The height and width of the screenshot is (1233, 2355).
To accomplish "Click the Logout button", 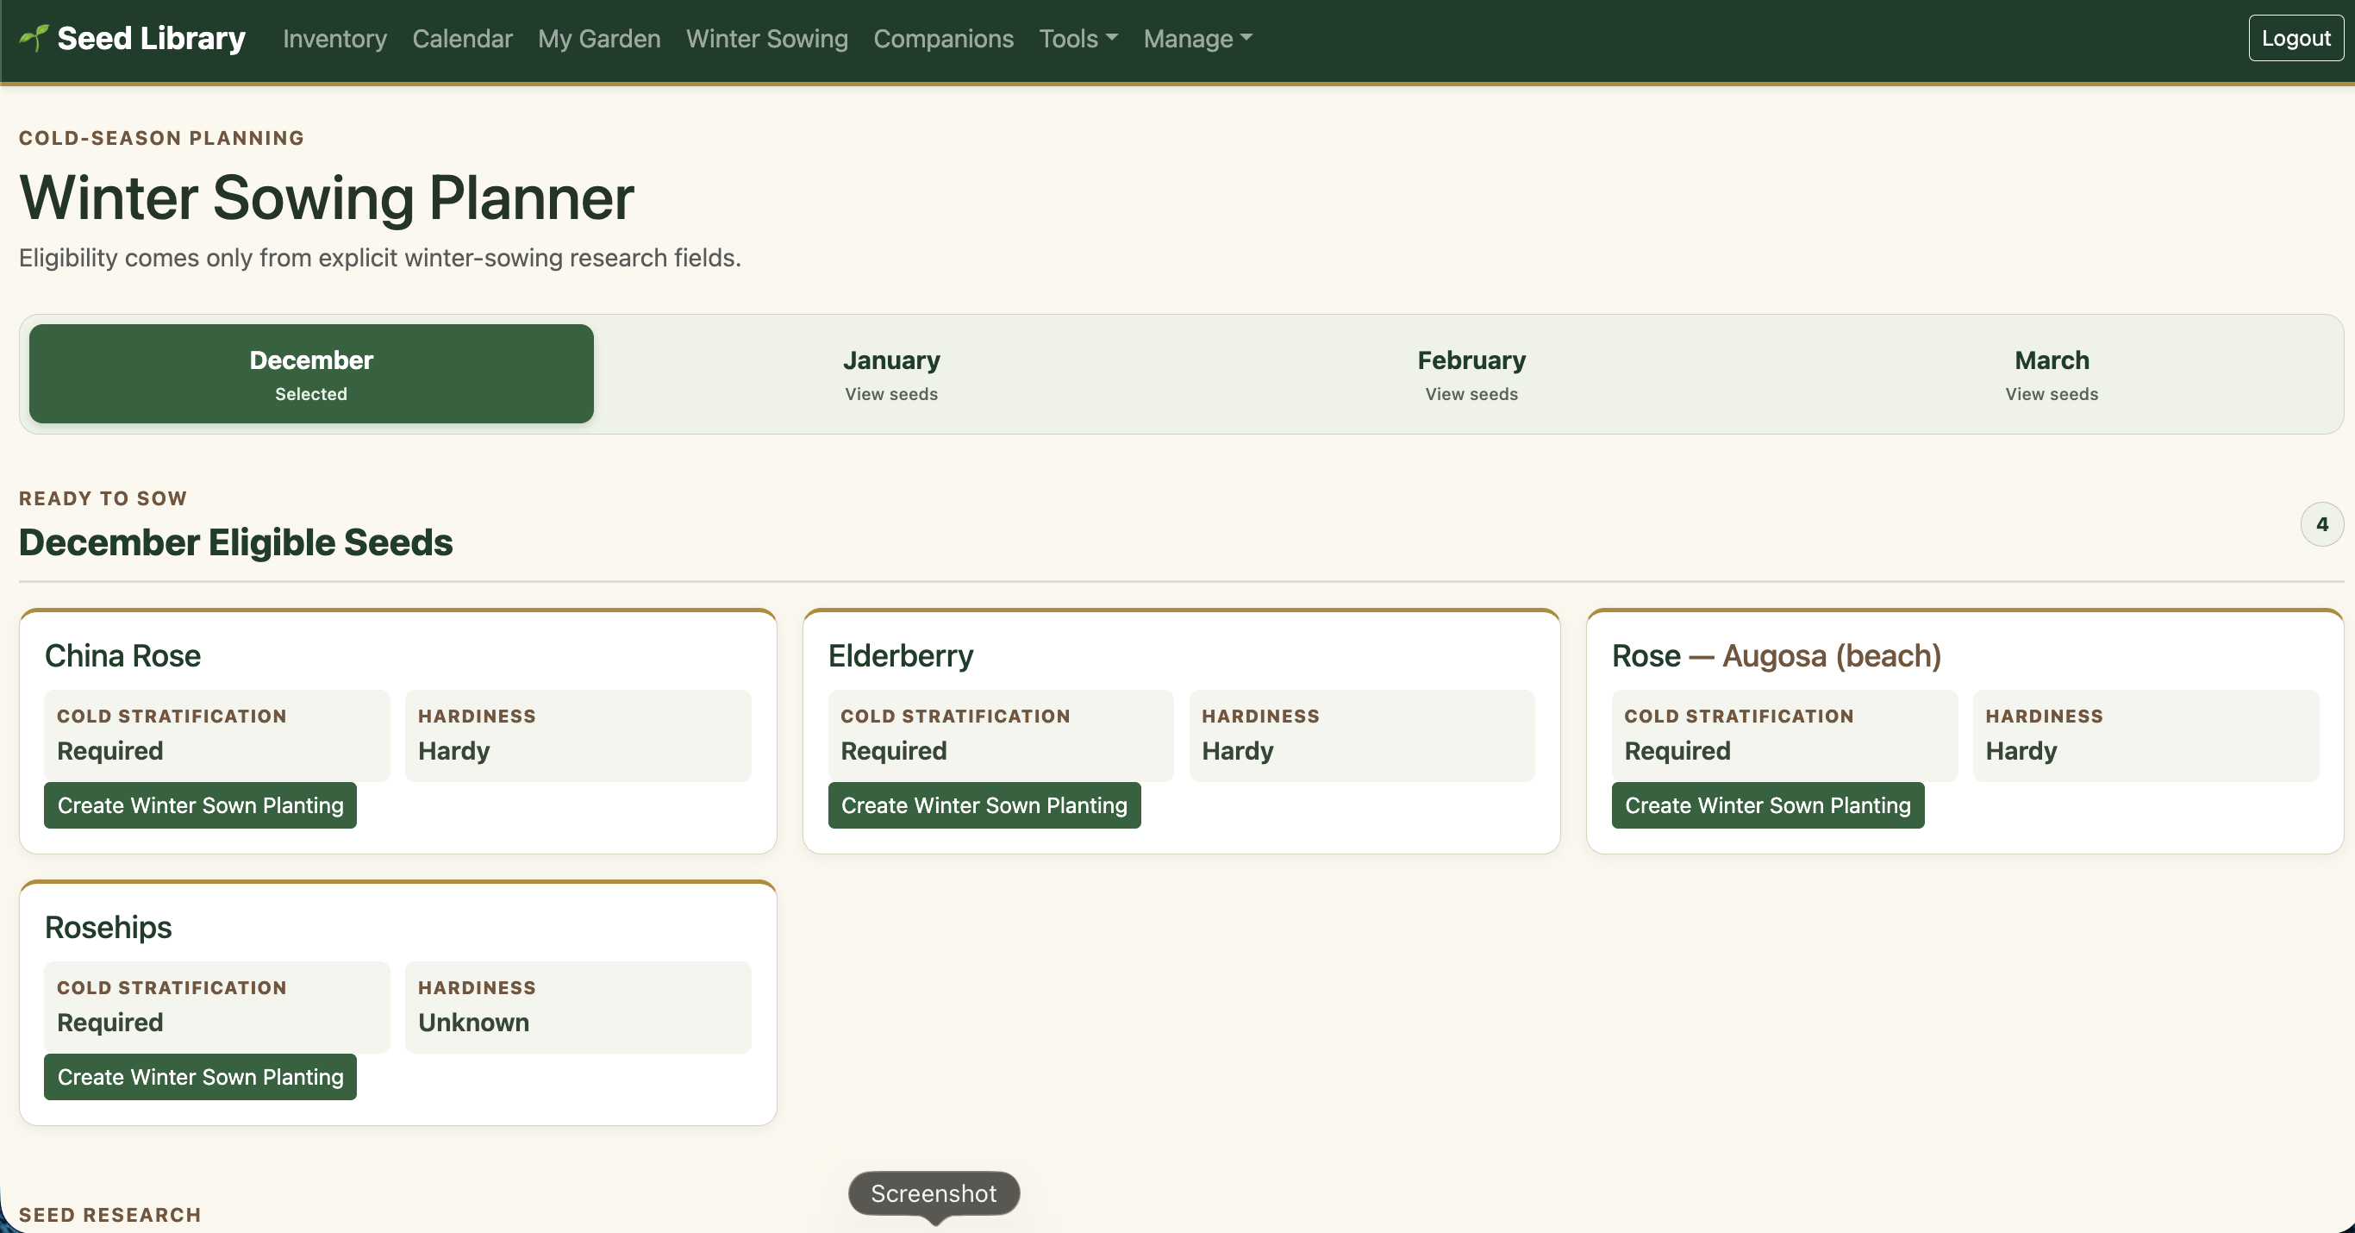I will coord(2296,39).
